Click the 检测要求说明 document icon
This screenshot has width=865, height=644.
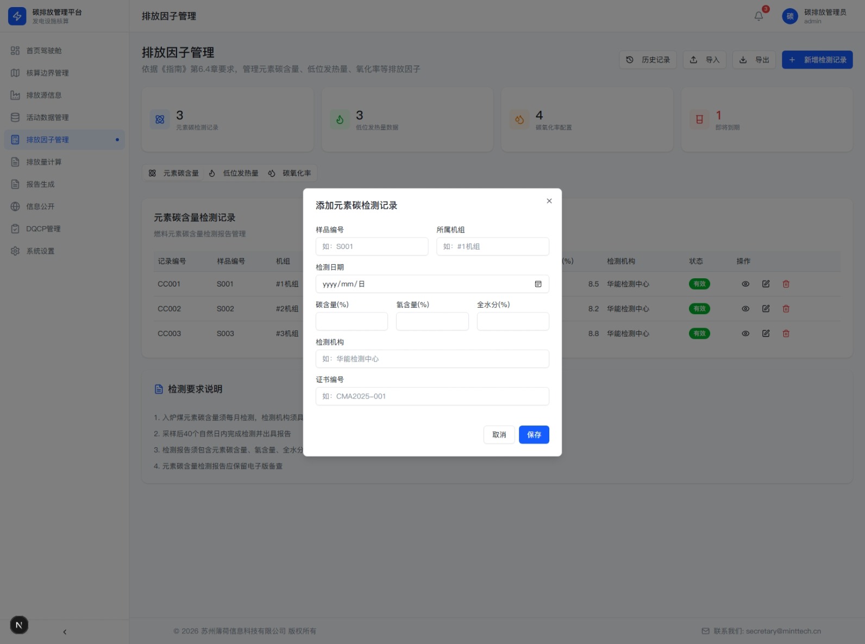159,389
